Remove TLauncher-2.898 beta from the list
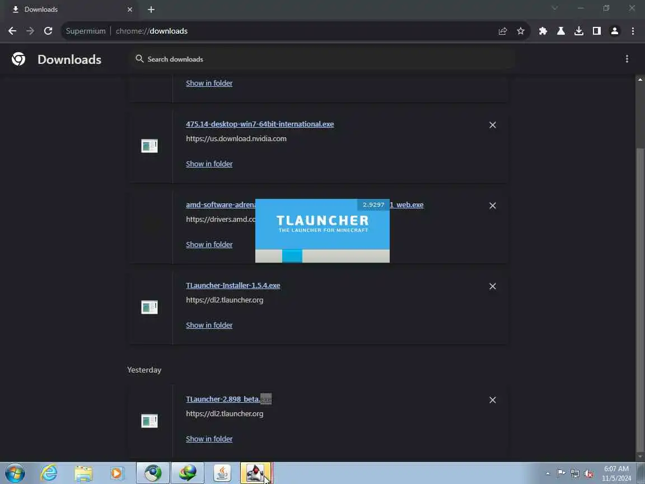Image resolution: width=645 pixels, height=484 pixels. [x=492, y=399]
